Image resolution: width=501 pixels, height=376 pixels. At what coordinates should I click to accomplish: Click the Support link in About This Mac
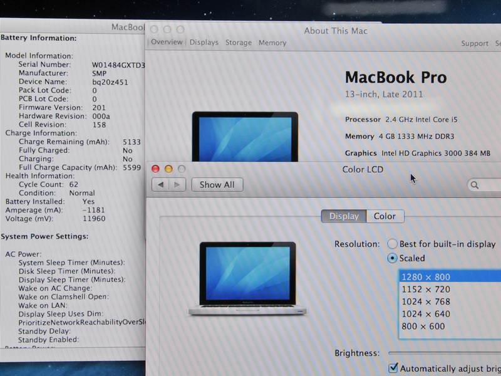pyautogui.click(x=475, y=43)
